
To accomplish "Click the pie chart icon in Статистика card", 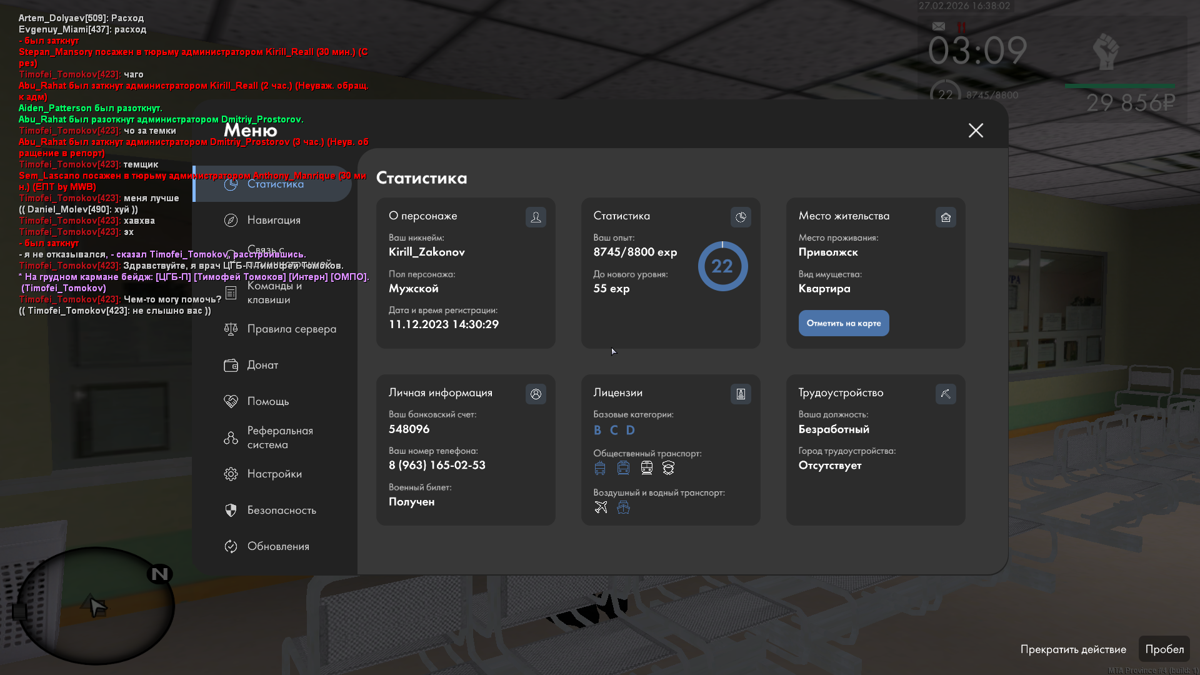I will [741, 217].
